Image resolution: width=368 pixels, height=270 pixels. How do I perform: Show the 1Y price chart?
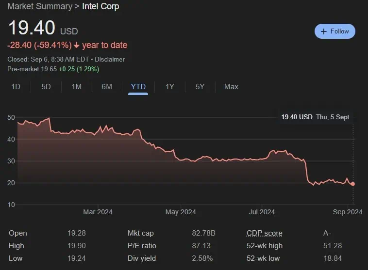pos(169,87)
